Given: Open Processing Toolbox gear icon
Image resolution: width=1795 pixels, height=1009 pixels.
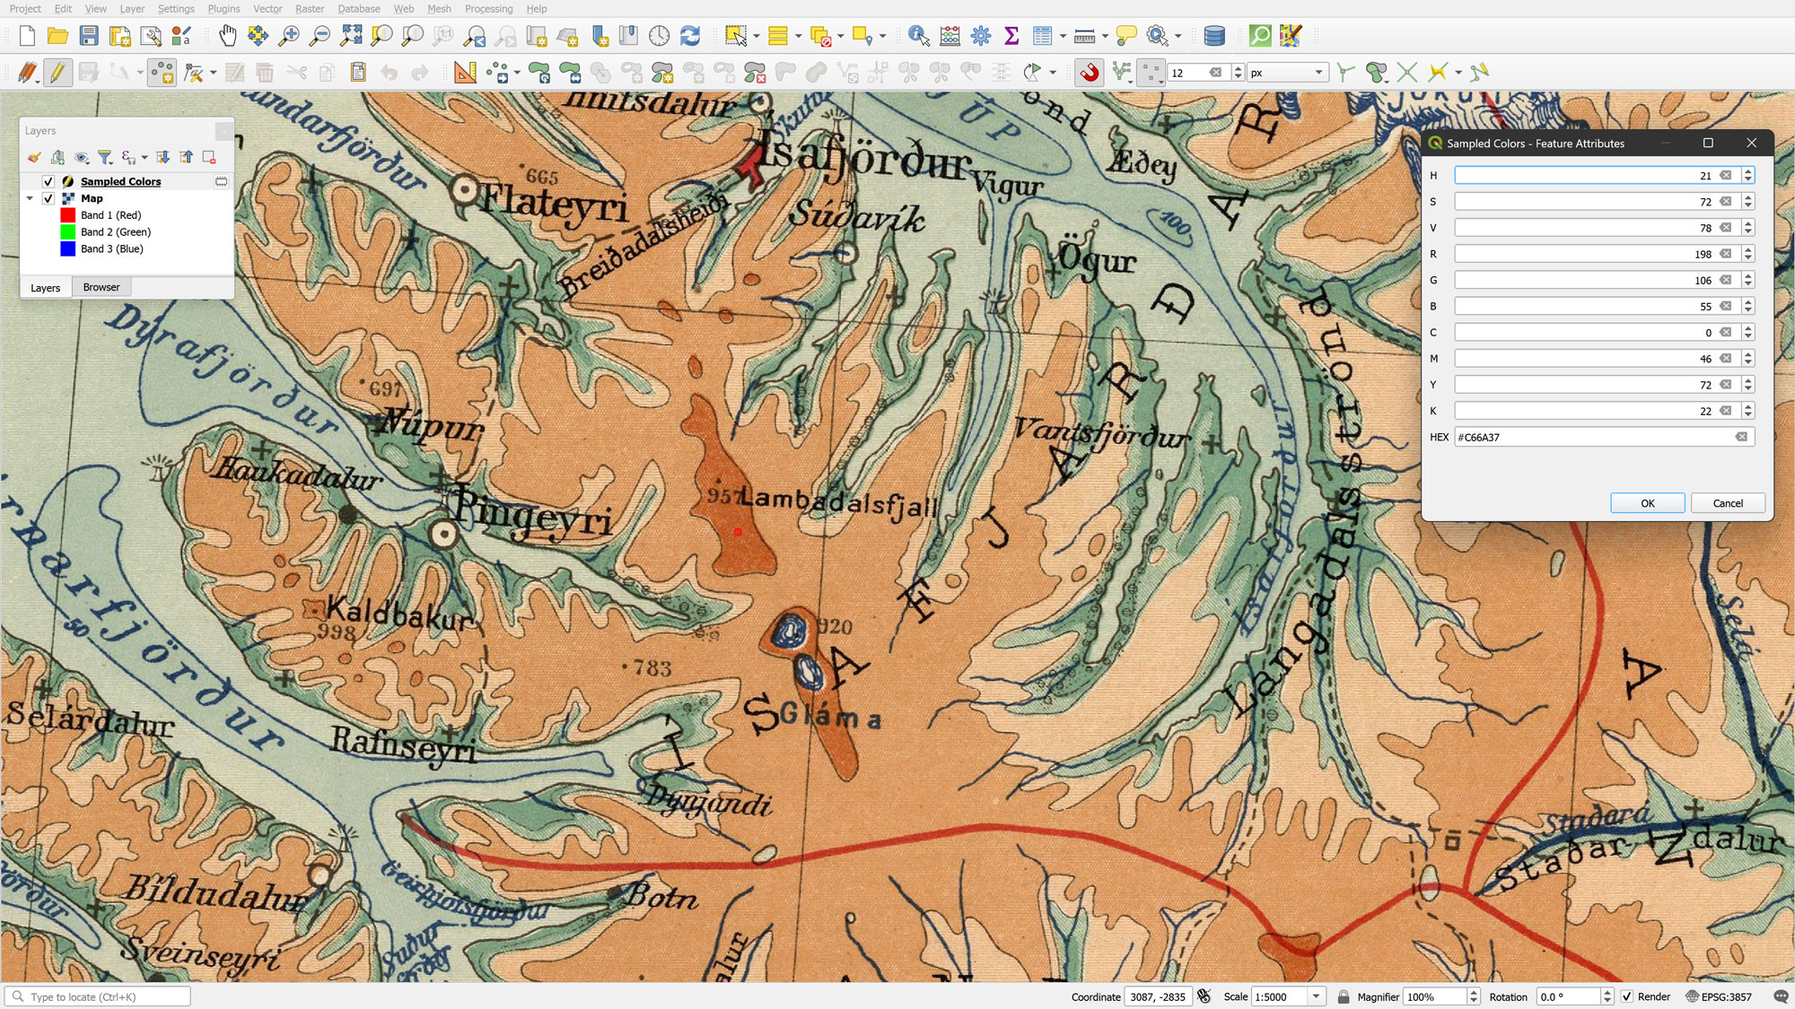Looking at the screenshot, I should [981, 36].
